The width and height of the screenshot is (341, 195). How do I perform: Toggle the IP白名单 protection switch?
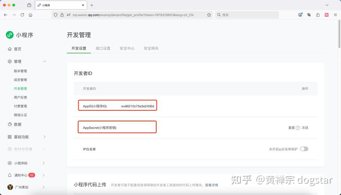pyautogui.click(x=304, y=149)
